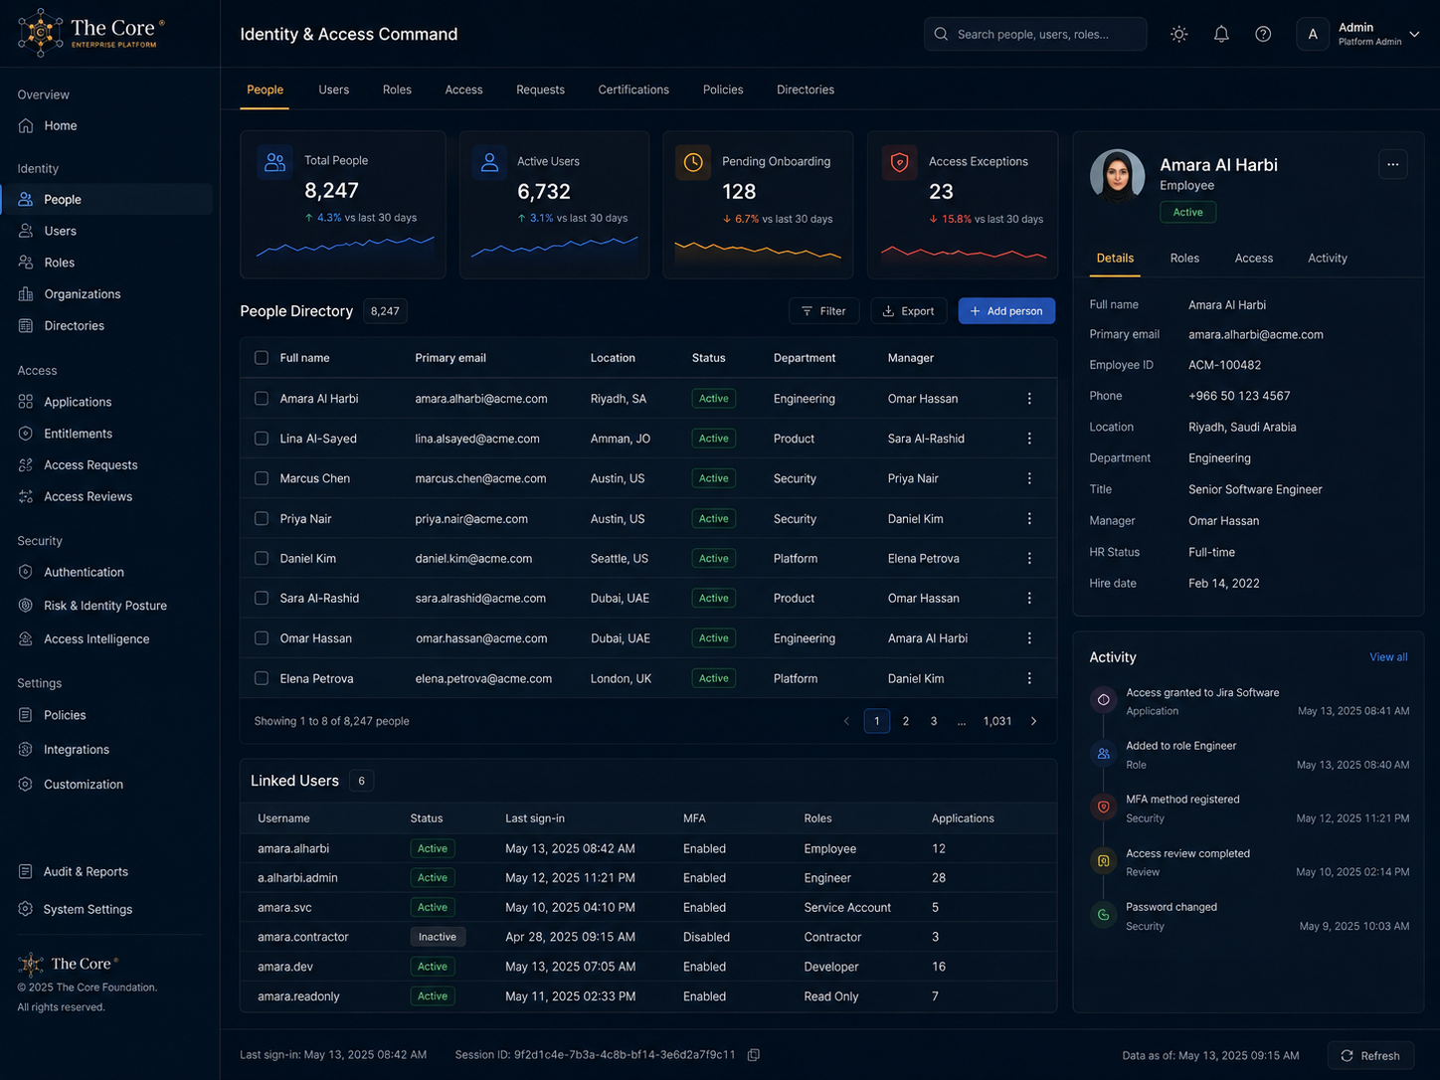Check the box for Lina Al-Sayed row
This screenshot has height=1080, width=1440.
click(262, 439)
